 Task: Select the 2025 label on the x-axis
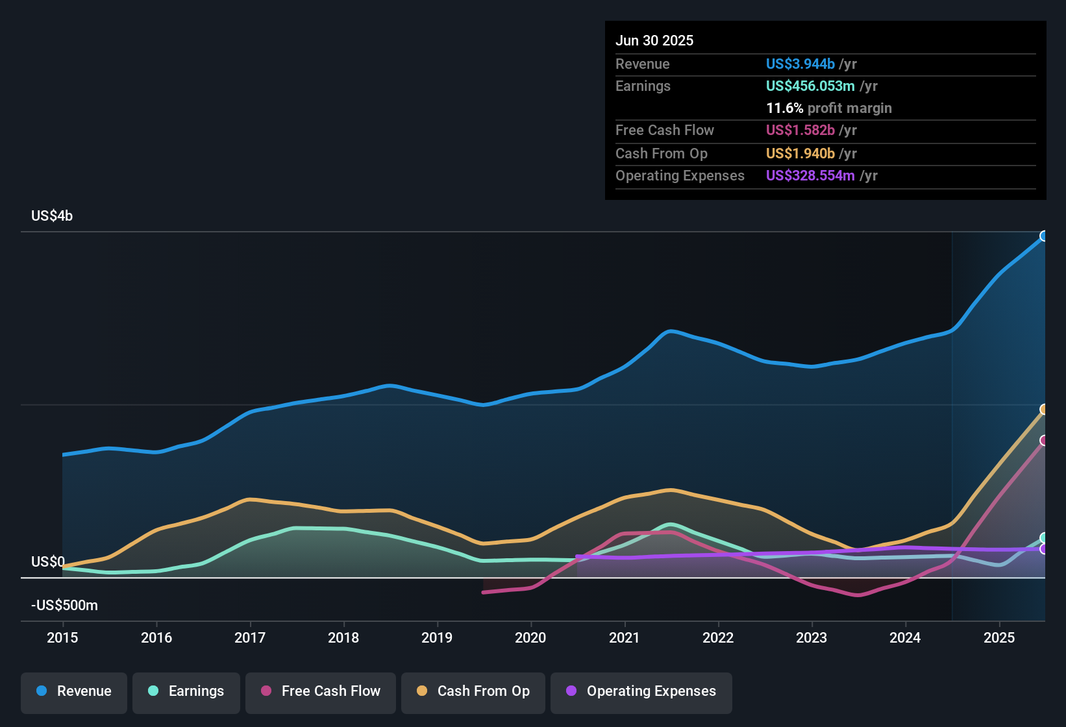(999, 638)
